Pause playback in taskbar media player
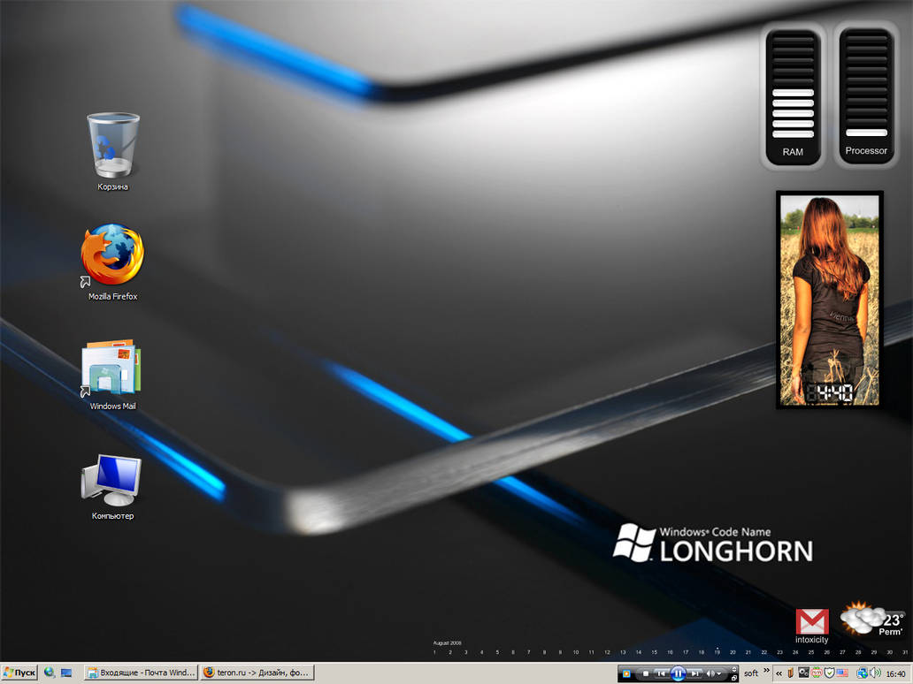The image size is (913, 684). point(679,673)
